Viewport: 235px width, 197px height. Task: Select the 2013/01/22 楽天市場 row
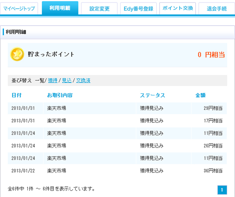click(117, 171)
